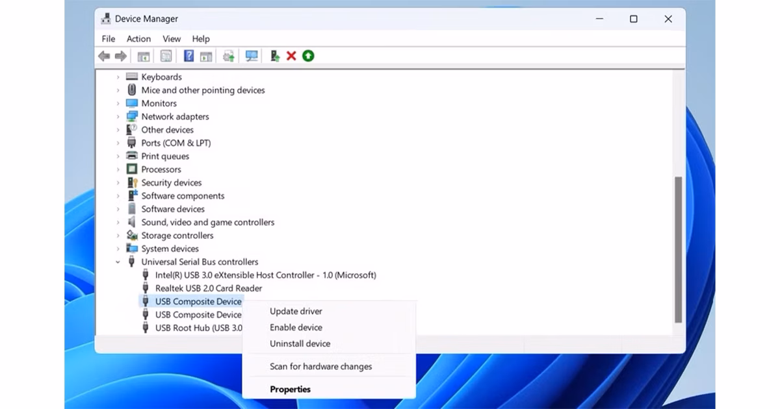This screenshot has width=780, height=409.
Task: Open the Properties sheet toolbar icon
Action: 166,56
